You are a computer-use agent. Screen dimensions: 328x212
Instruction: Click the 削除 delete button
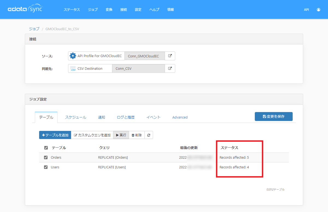[x=137, y=135]
